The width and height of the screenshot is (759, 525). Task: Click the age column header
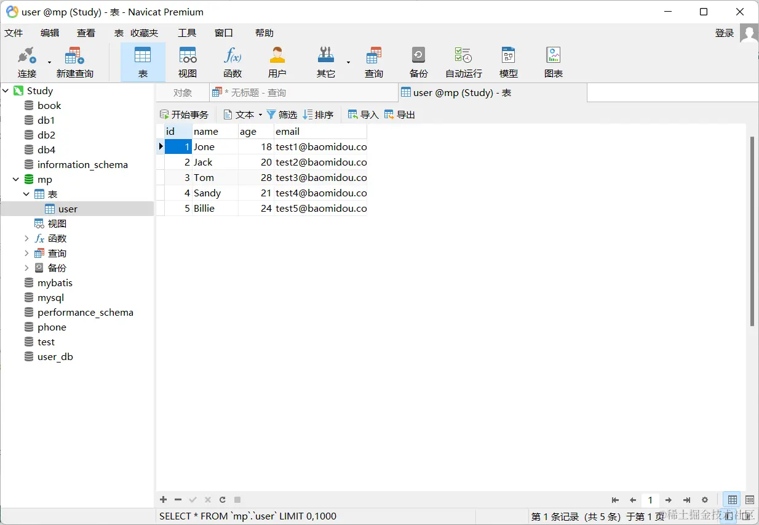(256, 131)
